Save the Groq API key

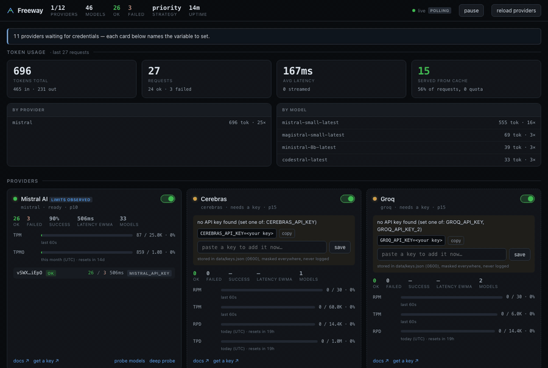click(519, 254)
